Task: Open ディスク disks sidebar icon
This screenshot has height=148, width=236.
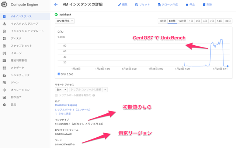Action: (4, 38)
